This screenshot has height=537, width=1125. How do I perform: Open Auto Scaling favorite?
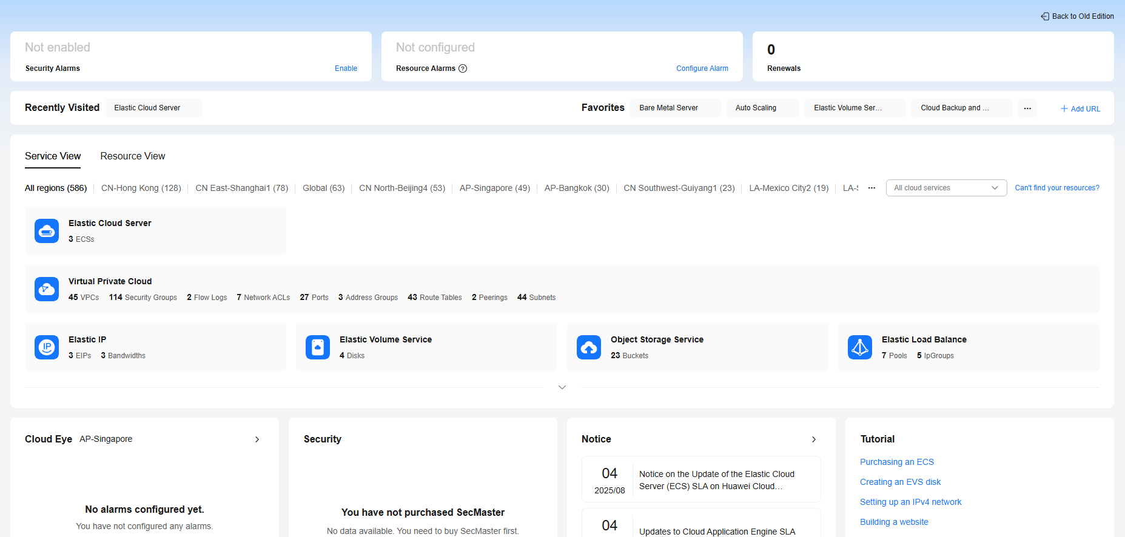tap(762, 108)
